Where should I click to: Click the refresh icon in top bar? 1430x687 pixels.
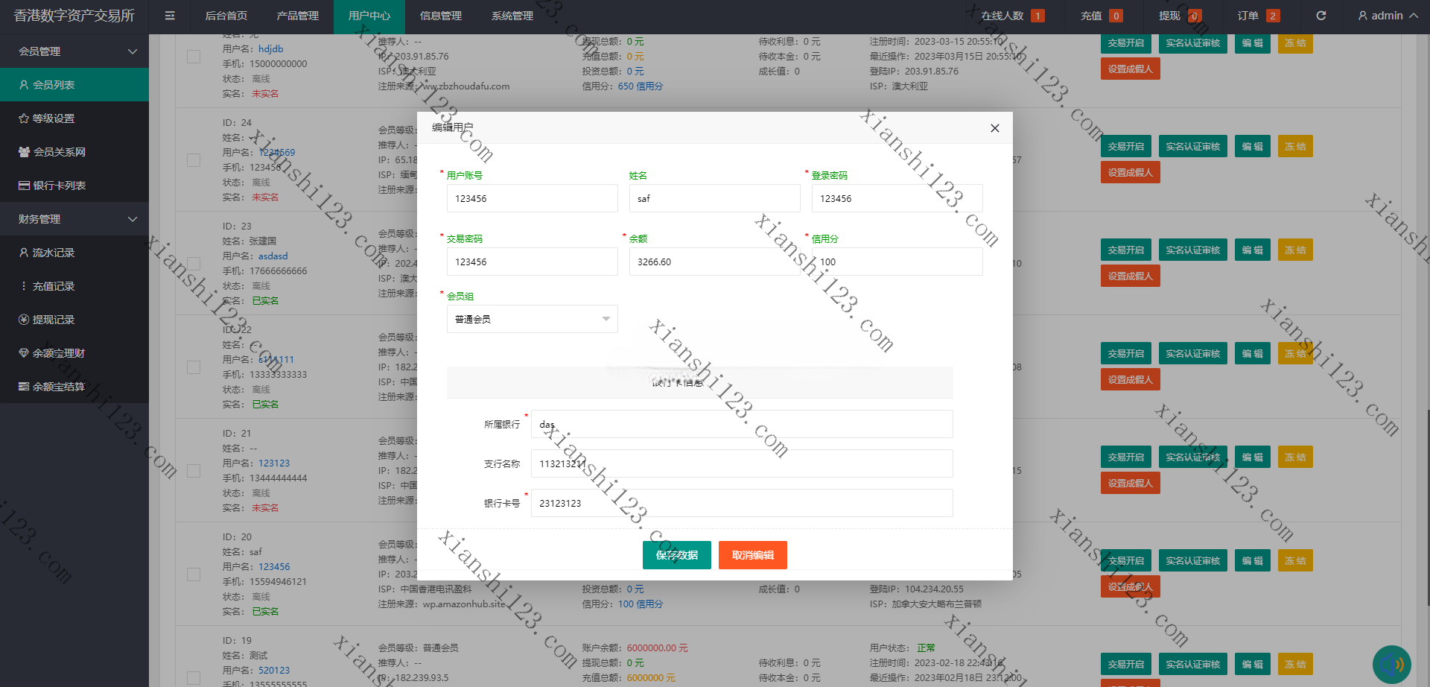[x=1321, y=16]
